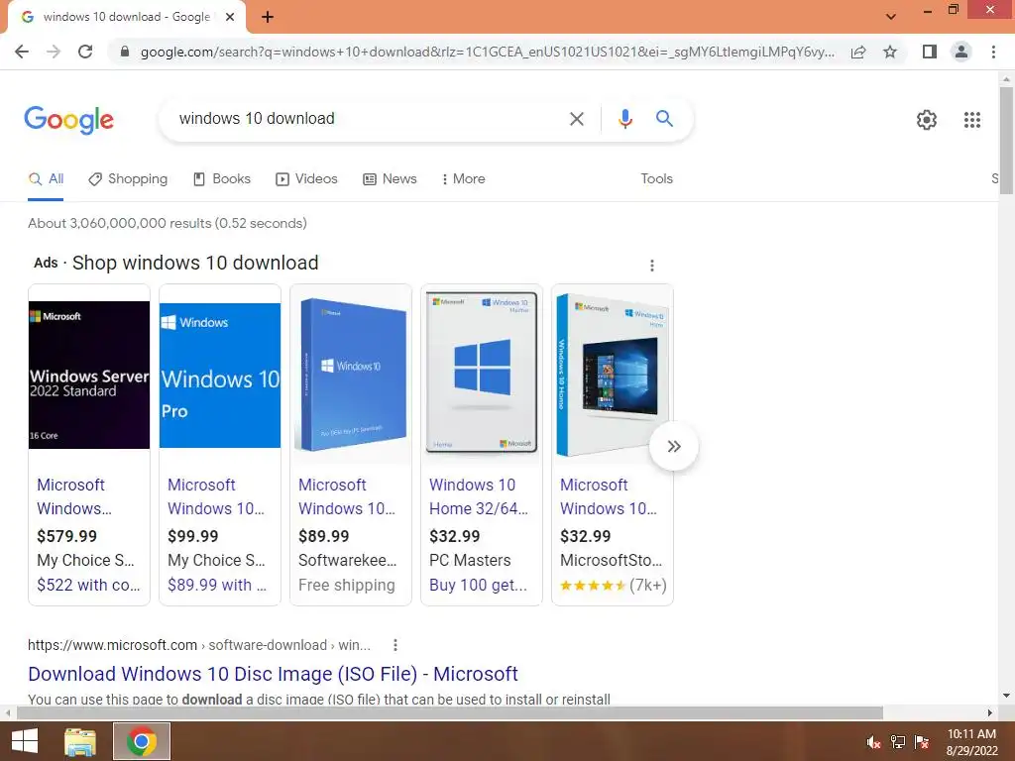
Task: Click the microsoft.com software-download URL
Action: (x=199, y=645)
